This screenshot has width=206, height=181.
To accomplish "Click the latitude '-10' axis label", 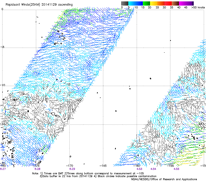I will 3,85.
